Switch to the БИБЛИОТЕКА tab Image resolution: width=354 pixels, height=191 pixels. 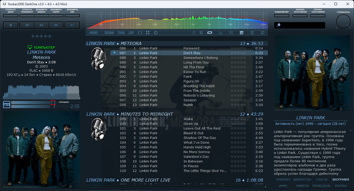tap(302, 179)
